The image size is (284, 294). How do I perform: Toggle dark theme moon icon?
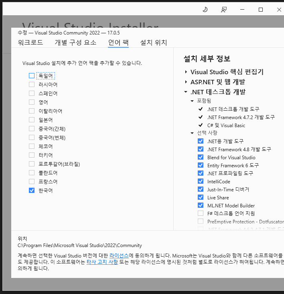205,9
